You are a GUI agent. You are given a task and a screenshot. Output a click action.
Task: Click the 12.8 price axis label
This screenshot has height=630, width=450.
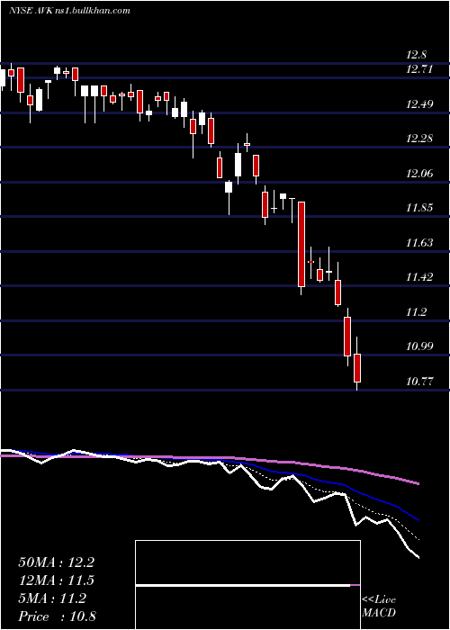416,55
